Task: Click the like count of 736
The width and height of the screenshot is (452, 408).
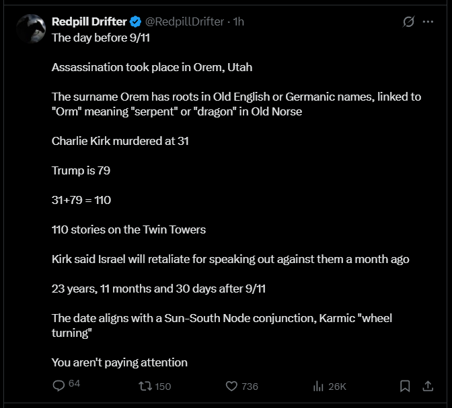Action: point(250,386)
